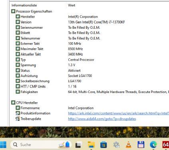Click the Seriennummer row icon
This screenshot has width=169, height=150.
(18, 28)
